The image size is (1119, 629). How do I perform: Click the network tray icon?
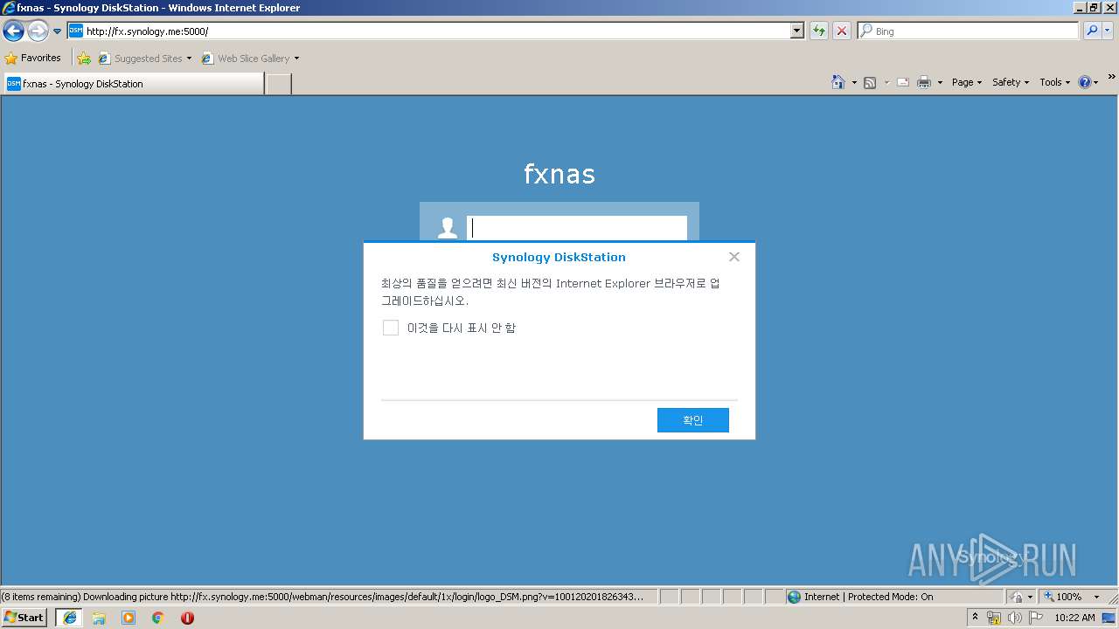point(994,618)
